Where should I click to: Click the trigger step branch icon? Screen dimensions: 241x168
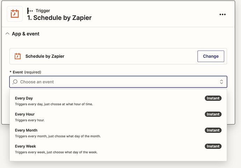point(30,11)
